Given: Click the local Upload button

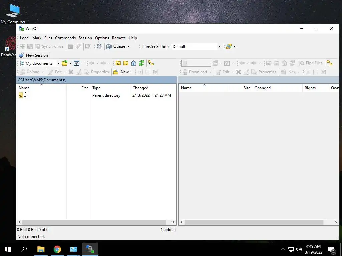Looking at the screenshot, I should click(x=30, y=72).
